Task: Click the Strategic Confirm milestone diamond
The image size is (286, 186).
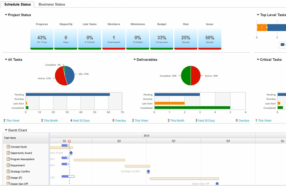Action: [x=148, y=171]
